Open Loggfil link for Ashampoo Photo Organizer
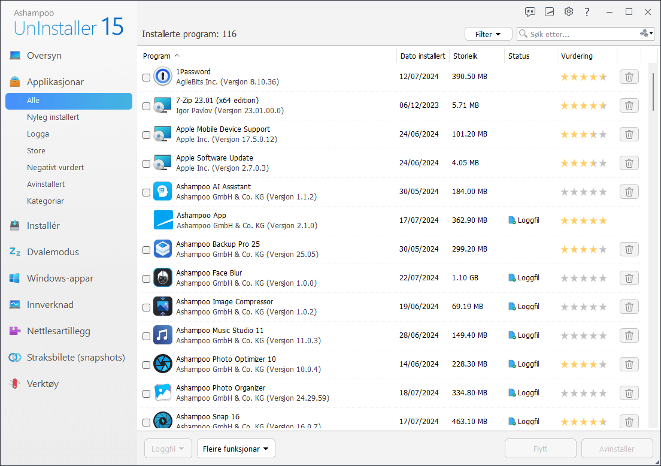Image resolution: width=661 pixels, height=466 pixels. point(524,392)
